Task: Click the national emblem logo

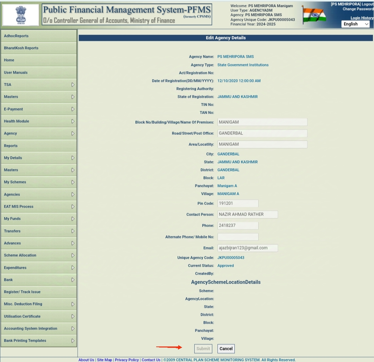Action: point(20,15)
